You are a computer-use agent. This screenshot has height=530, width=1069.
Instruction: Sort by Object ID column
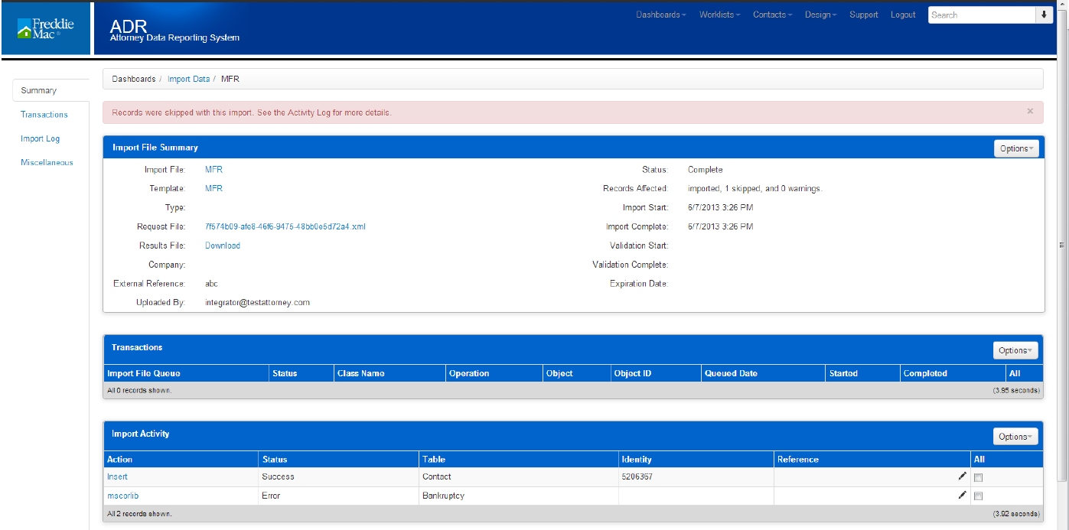(633, 373)
